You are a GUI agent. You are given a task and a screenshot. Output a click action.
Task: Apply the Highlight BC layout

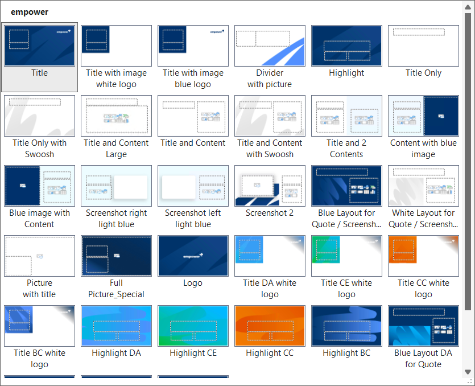coord(346,326)
